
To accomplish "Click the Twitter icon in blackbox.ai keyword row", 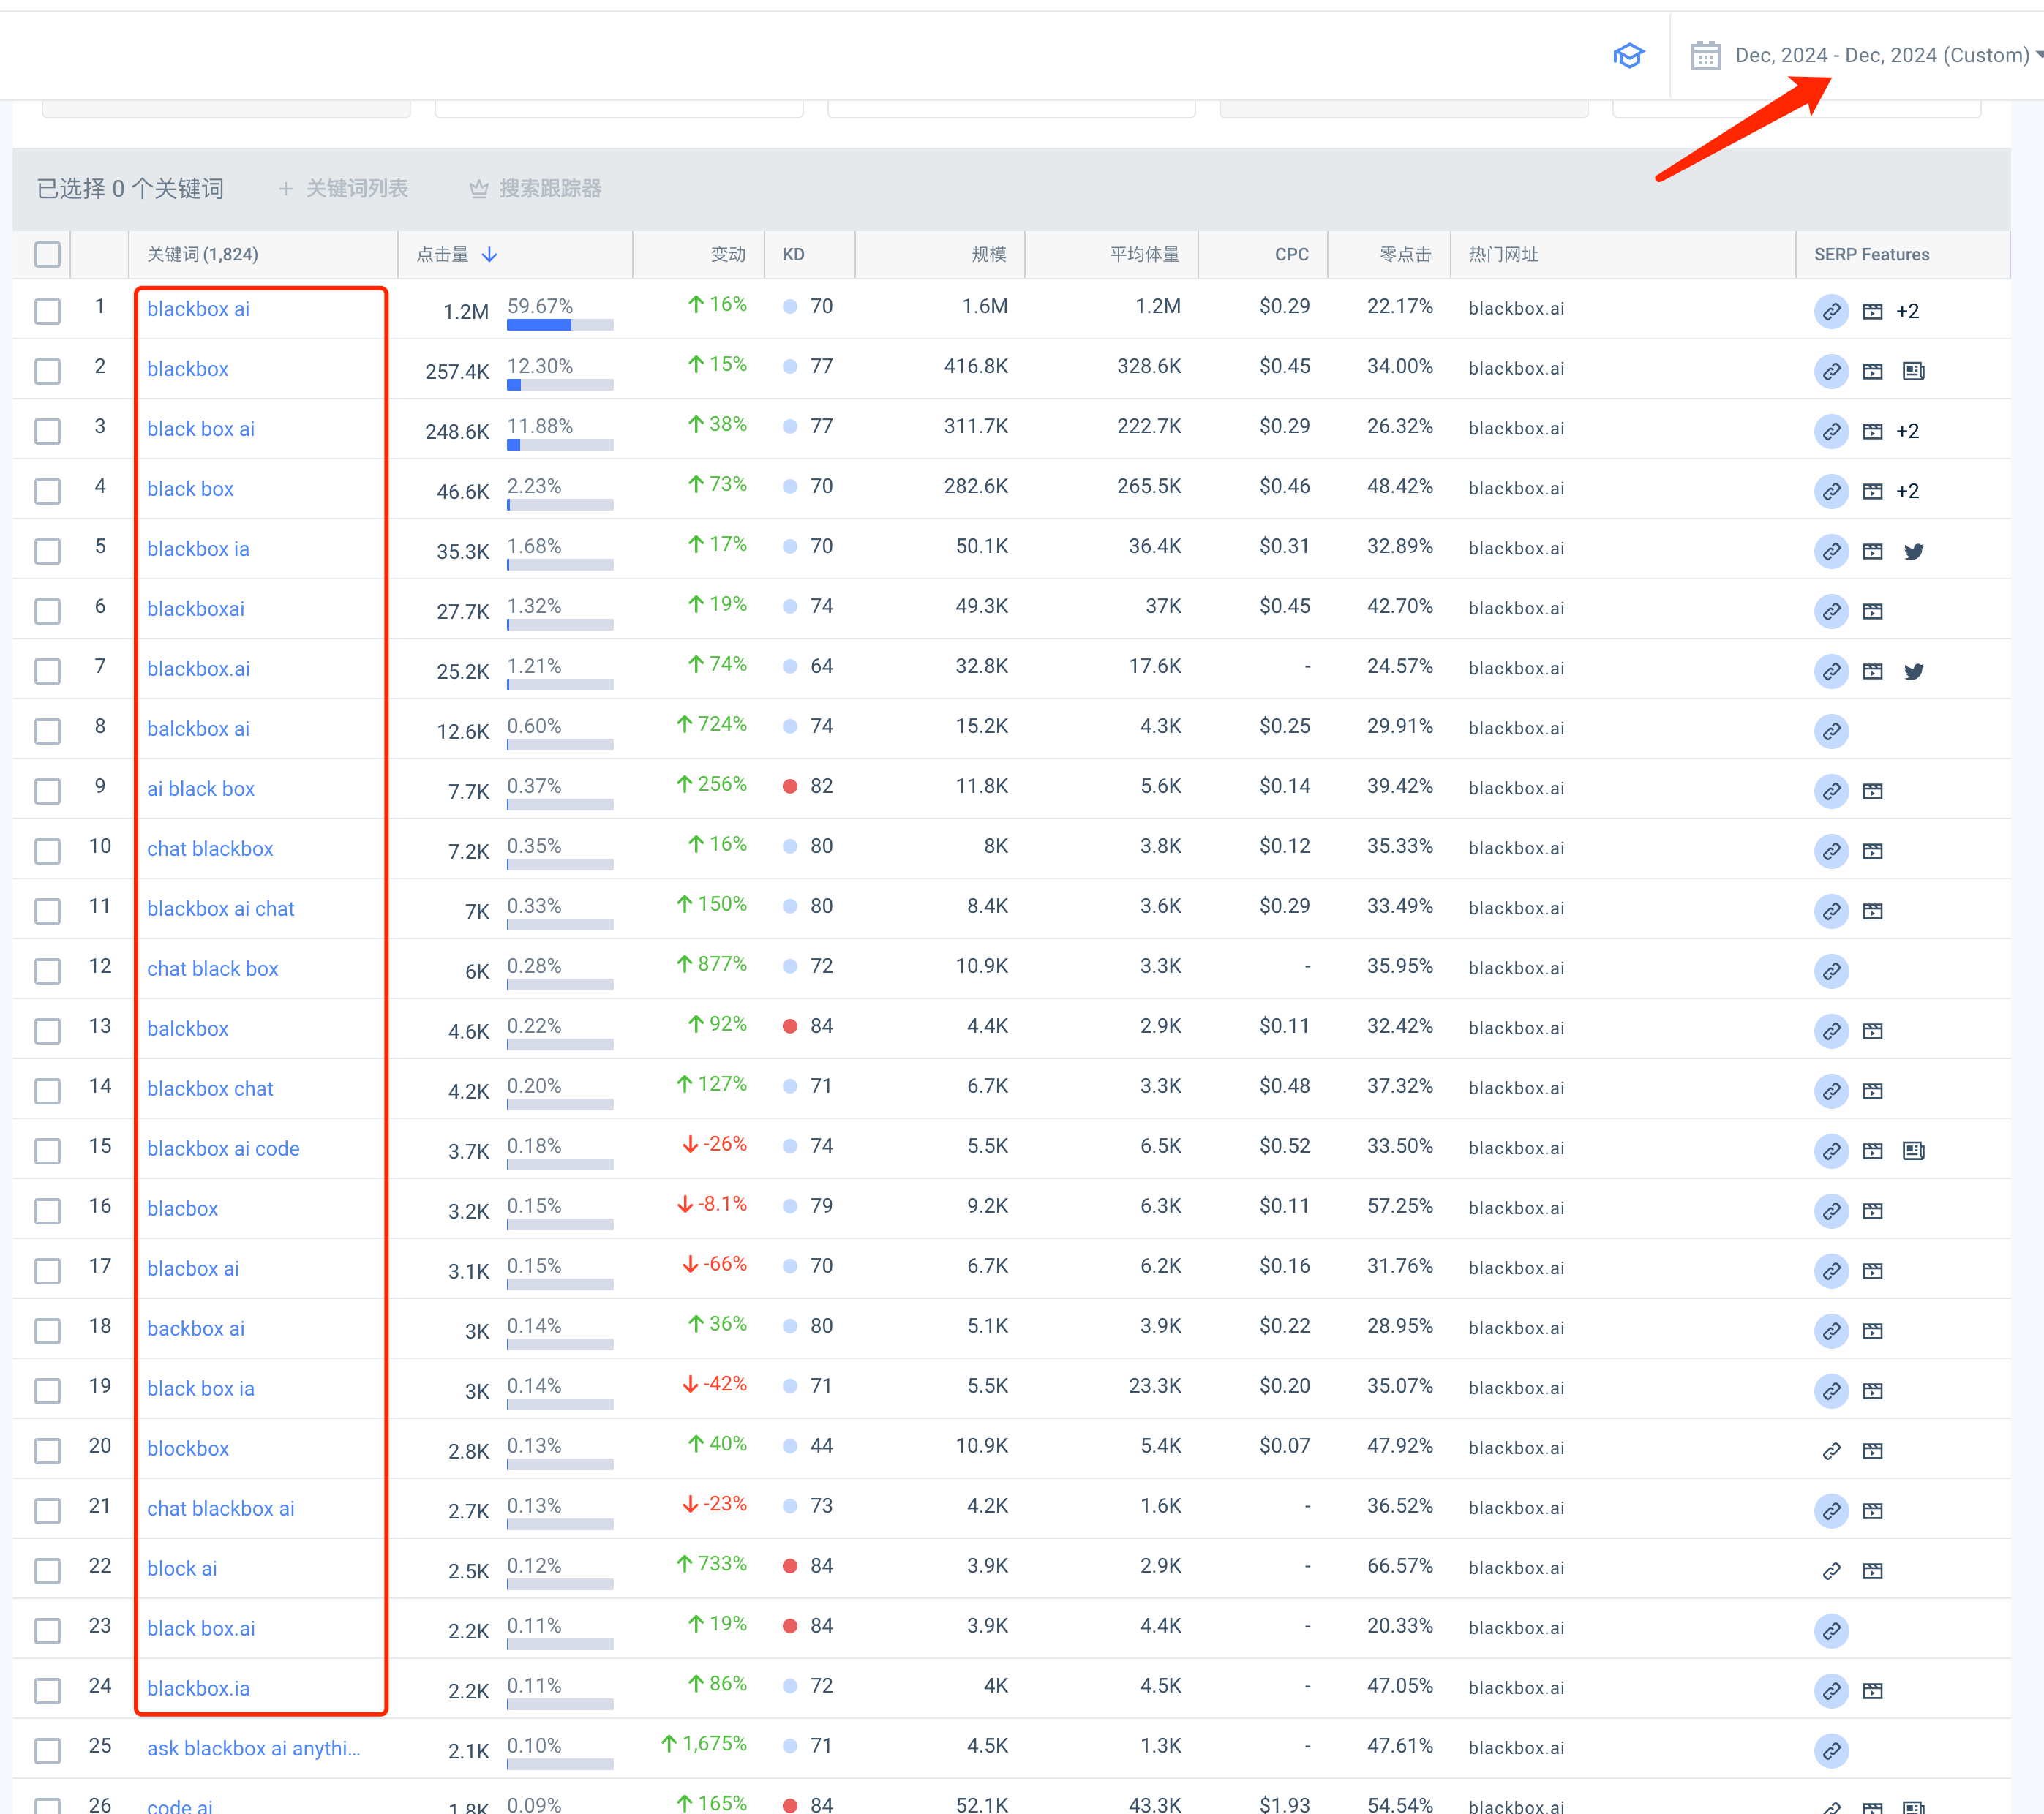I will (1913, 672).
